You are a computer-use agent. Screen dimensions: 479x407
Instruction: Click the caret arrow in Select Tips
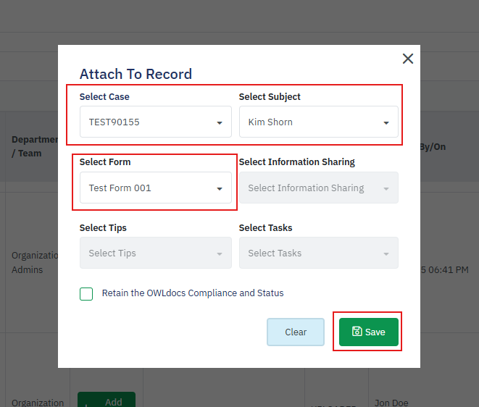(220, 254)
